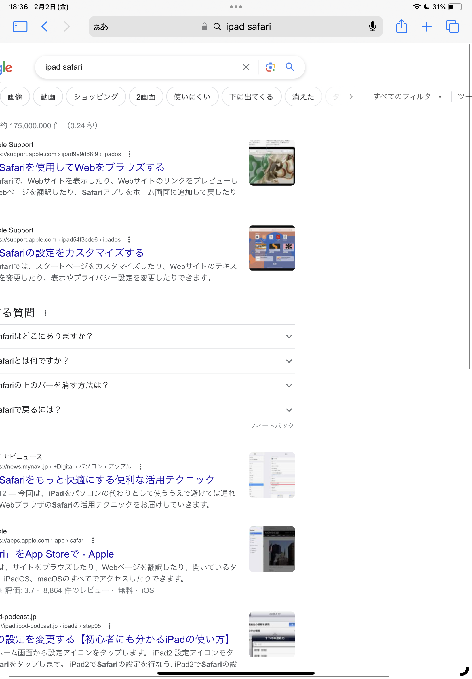Expand the question 'afariとは何ですか？'
The width and height of the screenshot is (472, 679).
pyautogui.click(x=147, y=361)
